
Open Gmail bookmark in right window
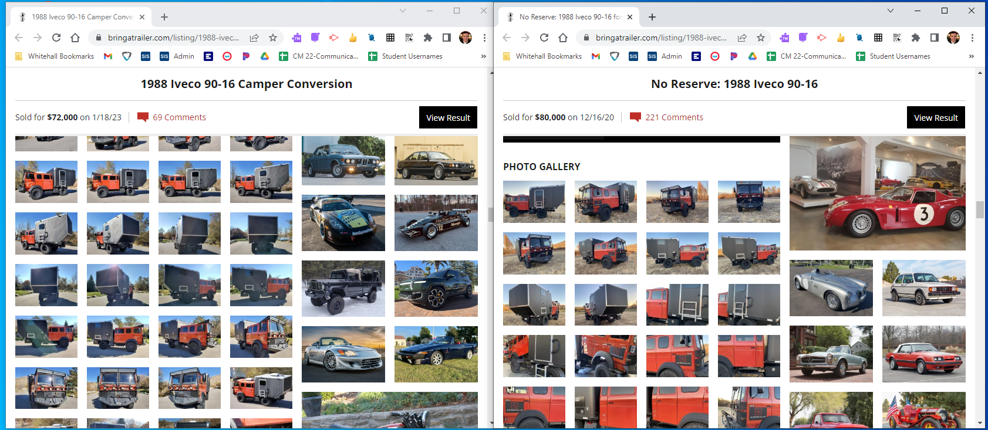[596, 56]
